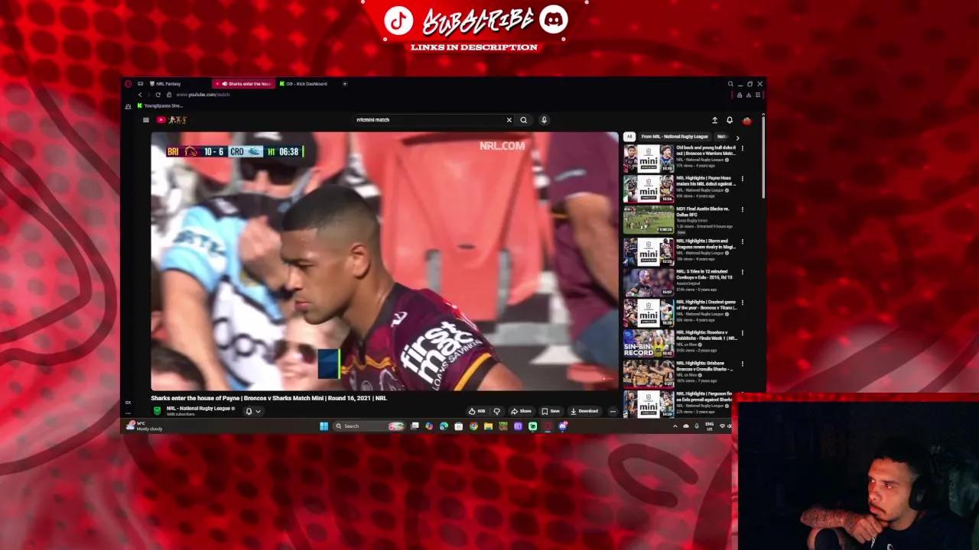Select 'From NRL - National Rugby League' chip
Screen dimensions: 979x550
pyautogui.click(x=674, y=137)
